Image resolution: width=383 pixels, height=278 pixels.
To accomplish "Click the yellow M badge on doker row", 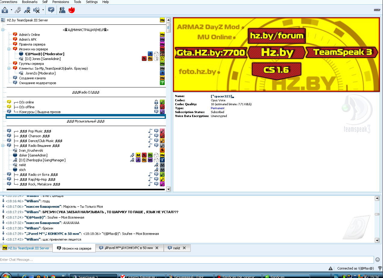I will pyautogui.click(x=138, y=155).
